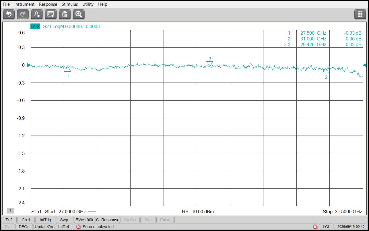The width and height of the screenshot is (369, 231).
Task: Click the red error icon beside LCL
Action: pos(315,227)
